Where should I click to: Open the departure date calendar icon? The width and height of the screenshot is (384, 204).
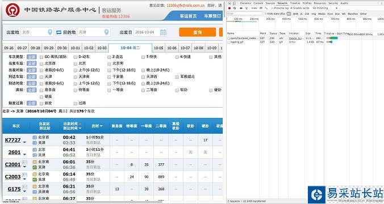pos(163,32)
